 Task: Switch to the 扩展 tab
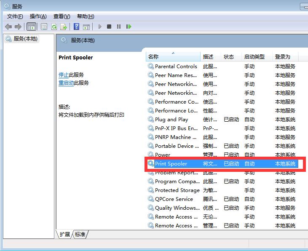click(x=64, y=234)
